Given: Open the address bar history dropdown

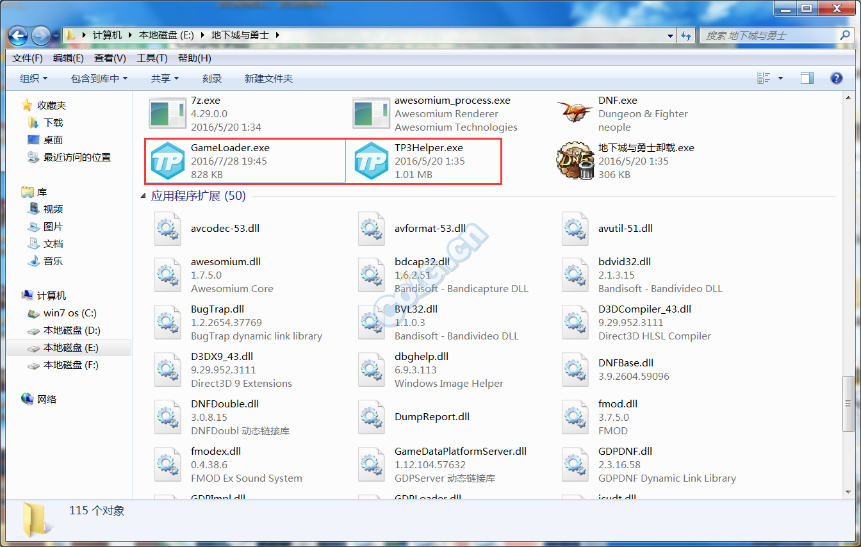Looking at the screenshot, I should 670,35.
